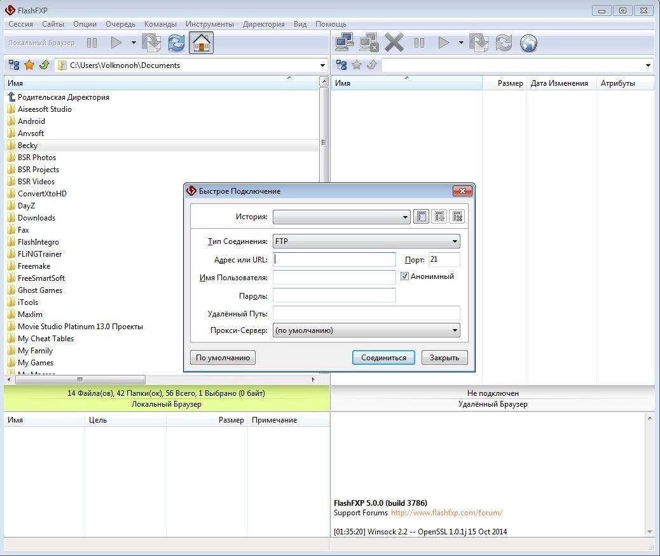Click the Соединиться button
660x556 pixels.
383,358
